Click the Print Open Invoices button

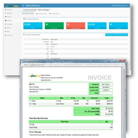point(122,35)
